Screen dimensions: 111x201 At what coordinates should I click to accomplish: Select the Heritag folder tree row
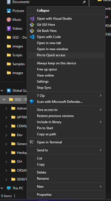[14, 153]
